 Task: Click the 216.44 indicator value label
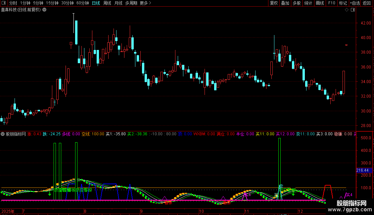(363, 170)
